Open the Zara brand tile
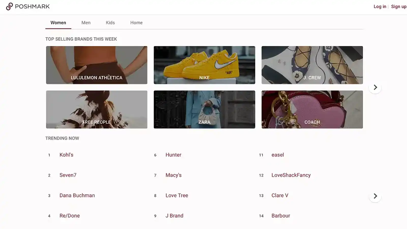407x229 pixels. [x=204, y=109]
